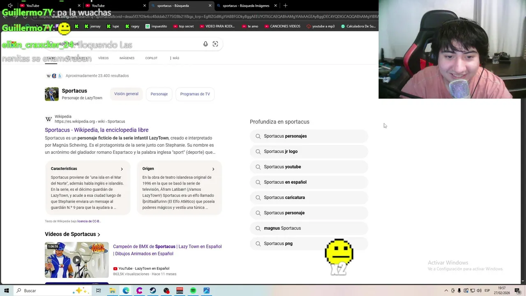Open 'Sportacus - Wikipedia, la enciclopedia libre' link
Image resolution: width=526 pixels, height=296 pixels.
pyautogui.click(x=97, y=130)
